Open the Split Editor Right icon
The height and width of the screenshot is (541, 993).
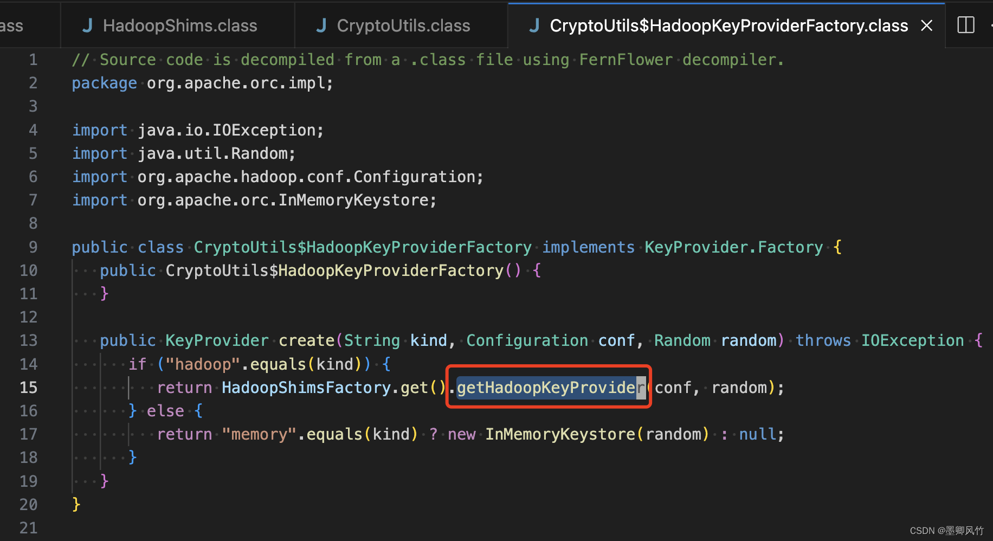[966, 25]
